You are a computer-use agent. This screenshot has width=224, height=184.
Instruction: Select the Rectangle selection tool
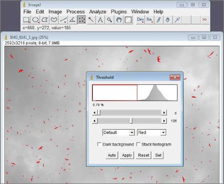[26, 20]
